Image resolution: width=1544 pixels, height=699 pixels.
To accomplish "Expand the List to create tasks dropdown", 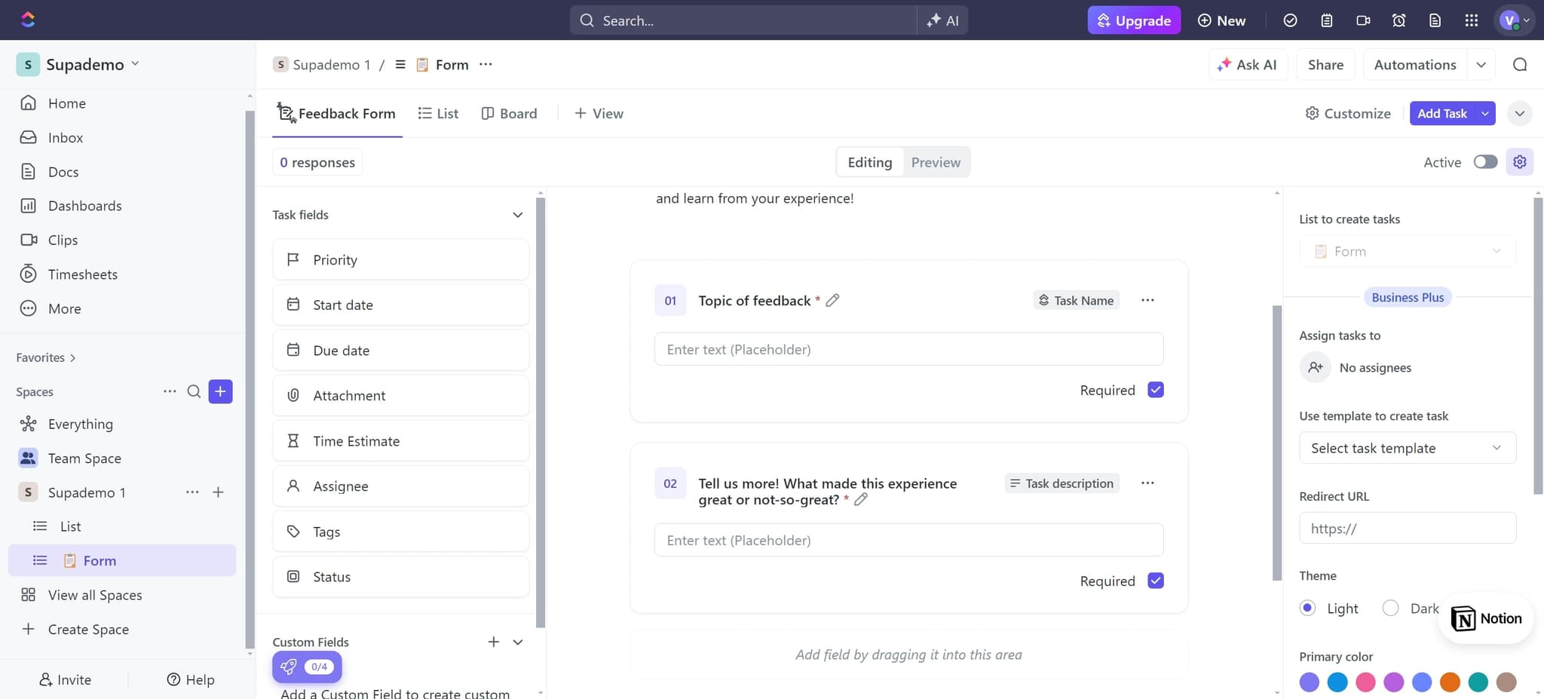I will 1497,250.
